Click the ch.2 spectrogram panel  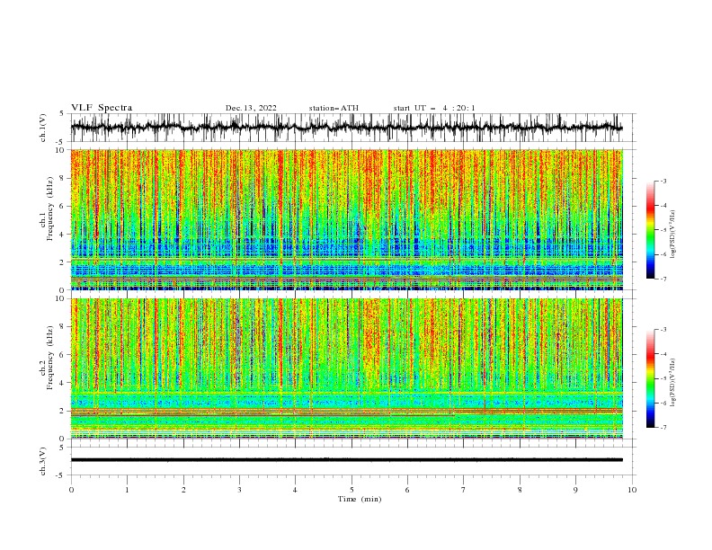click(346, 368)
